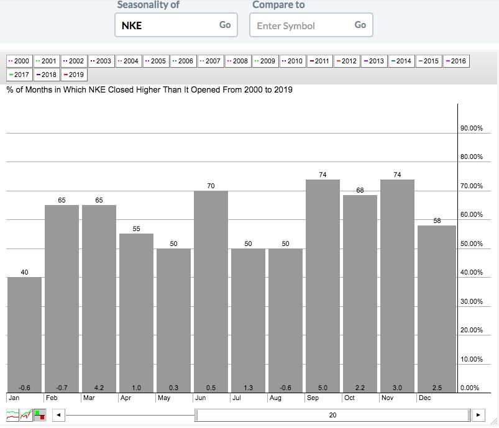Click the 5.0 average return value in September

tap(323, 388)
